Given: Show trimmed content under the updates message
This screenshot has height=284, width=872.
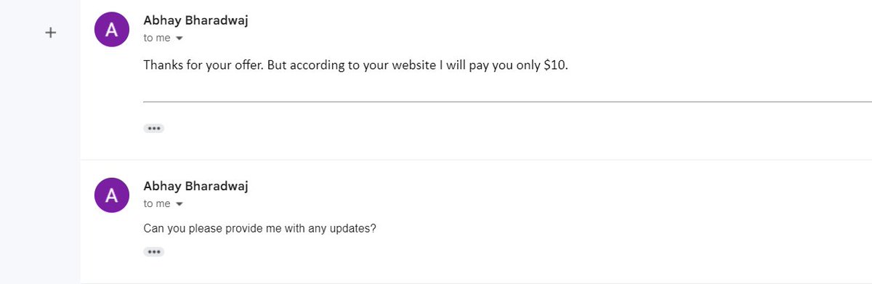Looking at the screenshot, I should [x=153, y=252].
